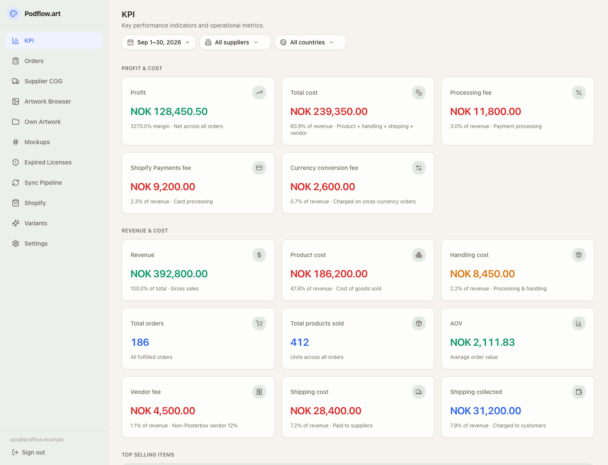Click the gear icon beside Settings

click(x=16, y=243)
